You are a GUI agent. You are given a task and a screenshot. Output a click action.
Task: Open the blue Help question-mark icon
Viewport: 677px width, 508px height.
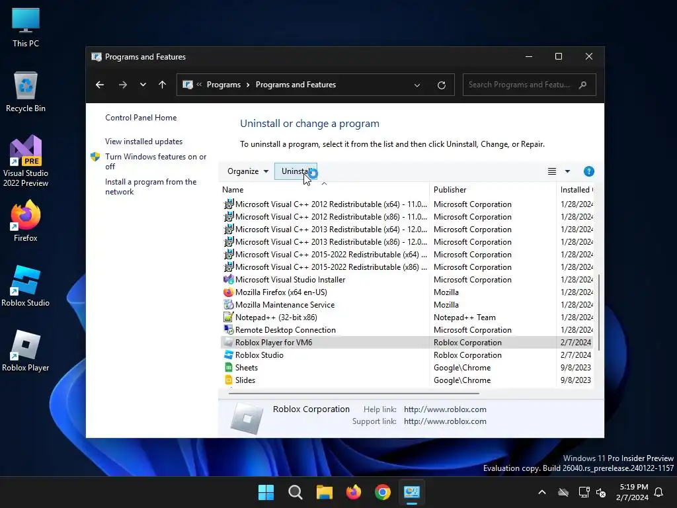[588, 171]
